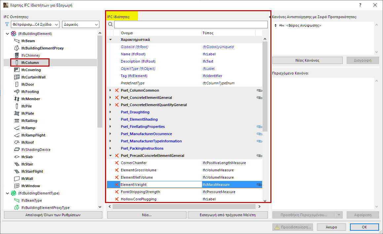This screenshot has height=234, width=383.
Task: Collapse the (IfcBuildingElement) tree group
Action: pyautogui.click(x=7, y=34)
